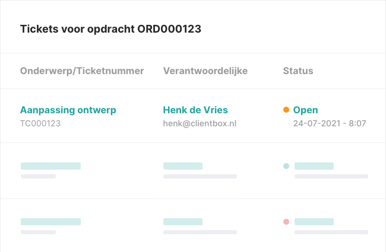The width and height of the screenshot is (386, 252).
Task: Click the second row's teal status placeholder
Action: click(314, 166)
